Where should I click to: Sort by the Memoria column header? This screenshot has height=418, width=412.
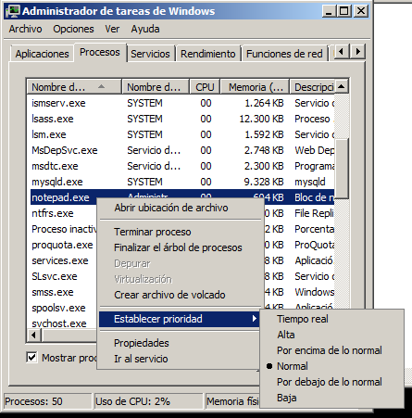pos(255,87)
